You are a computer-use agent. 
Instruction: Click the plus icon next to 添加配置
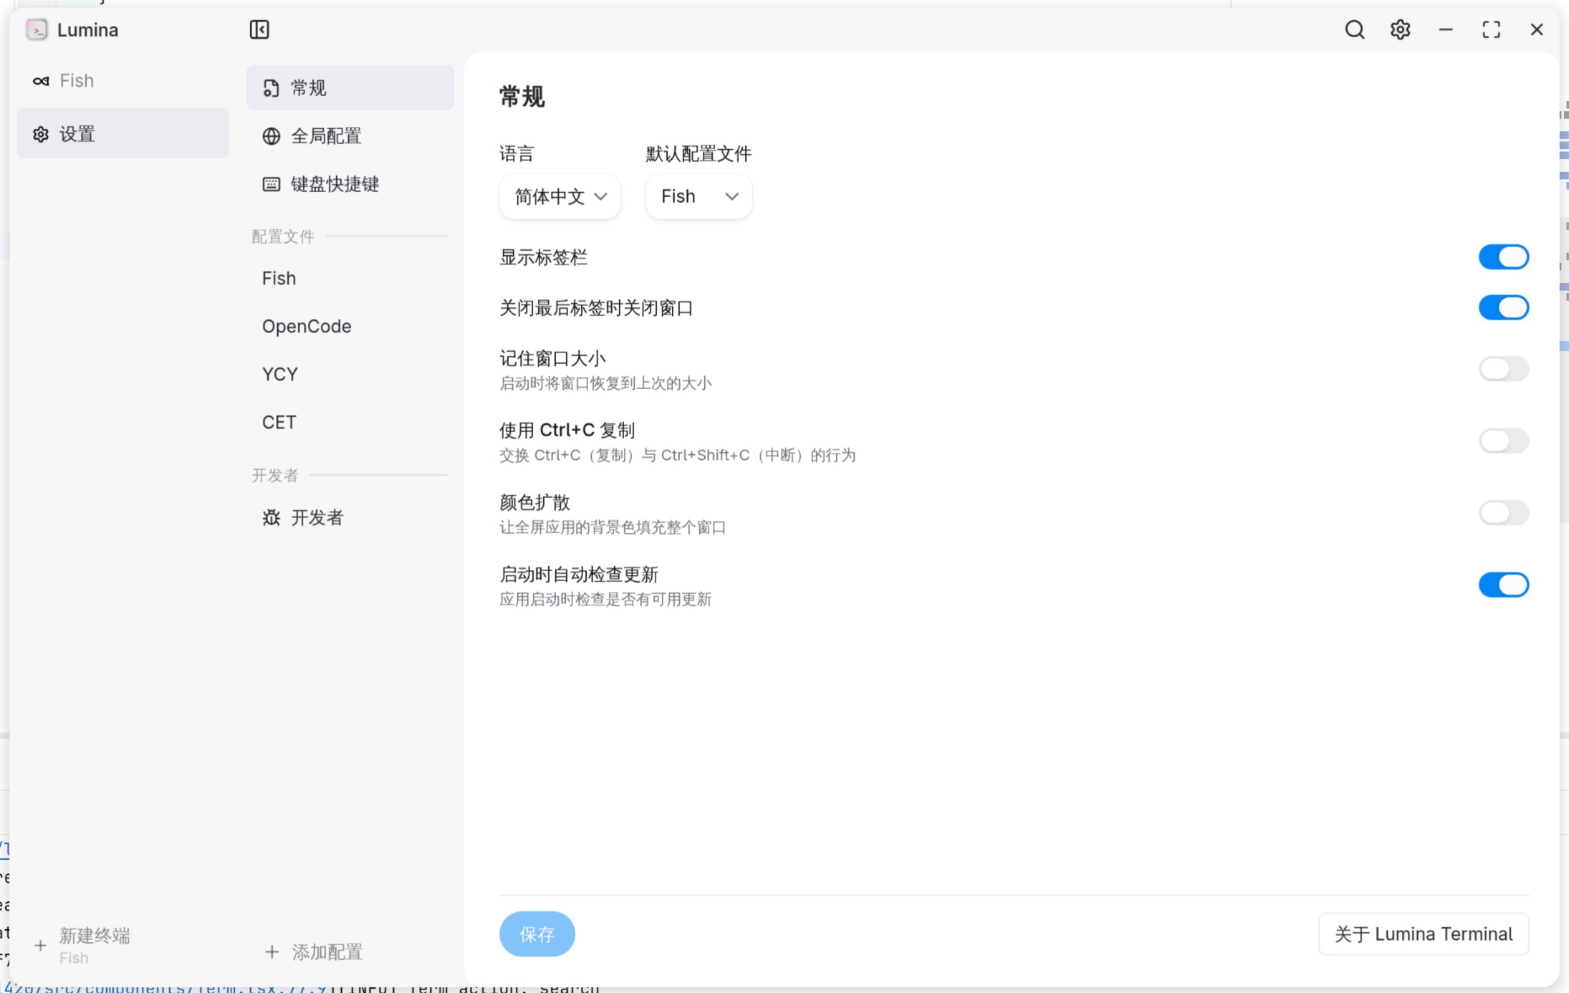pos(272,952)
